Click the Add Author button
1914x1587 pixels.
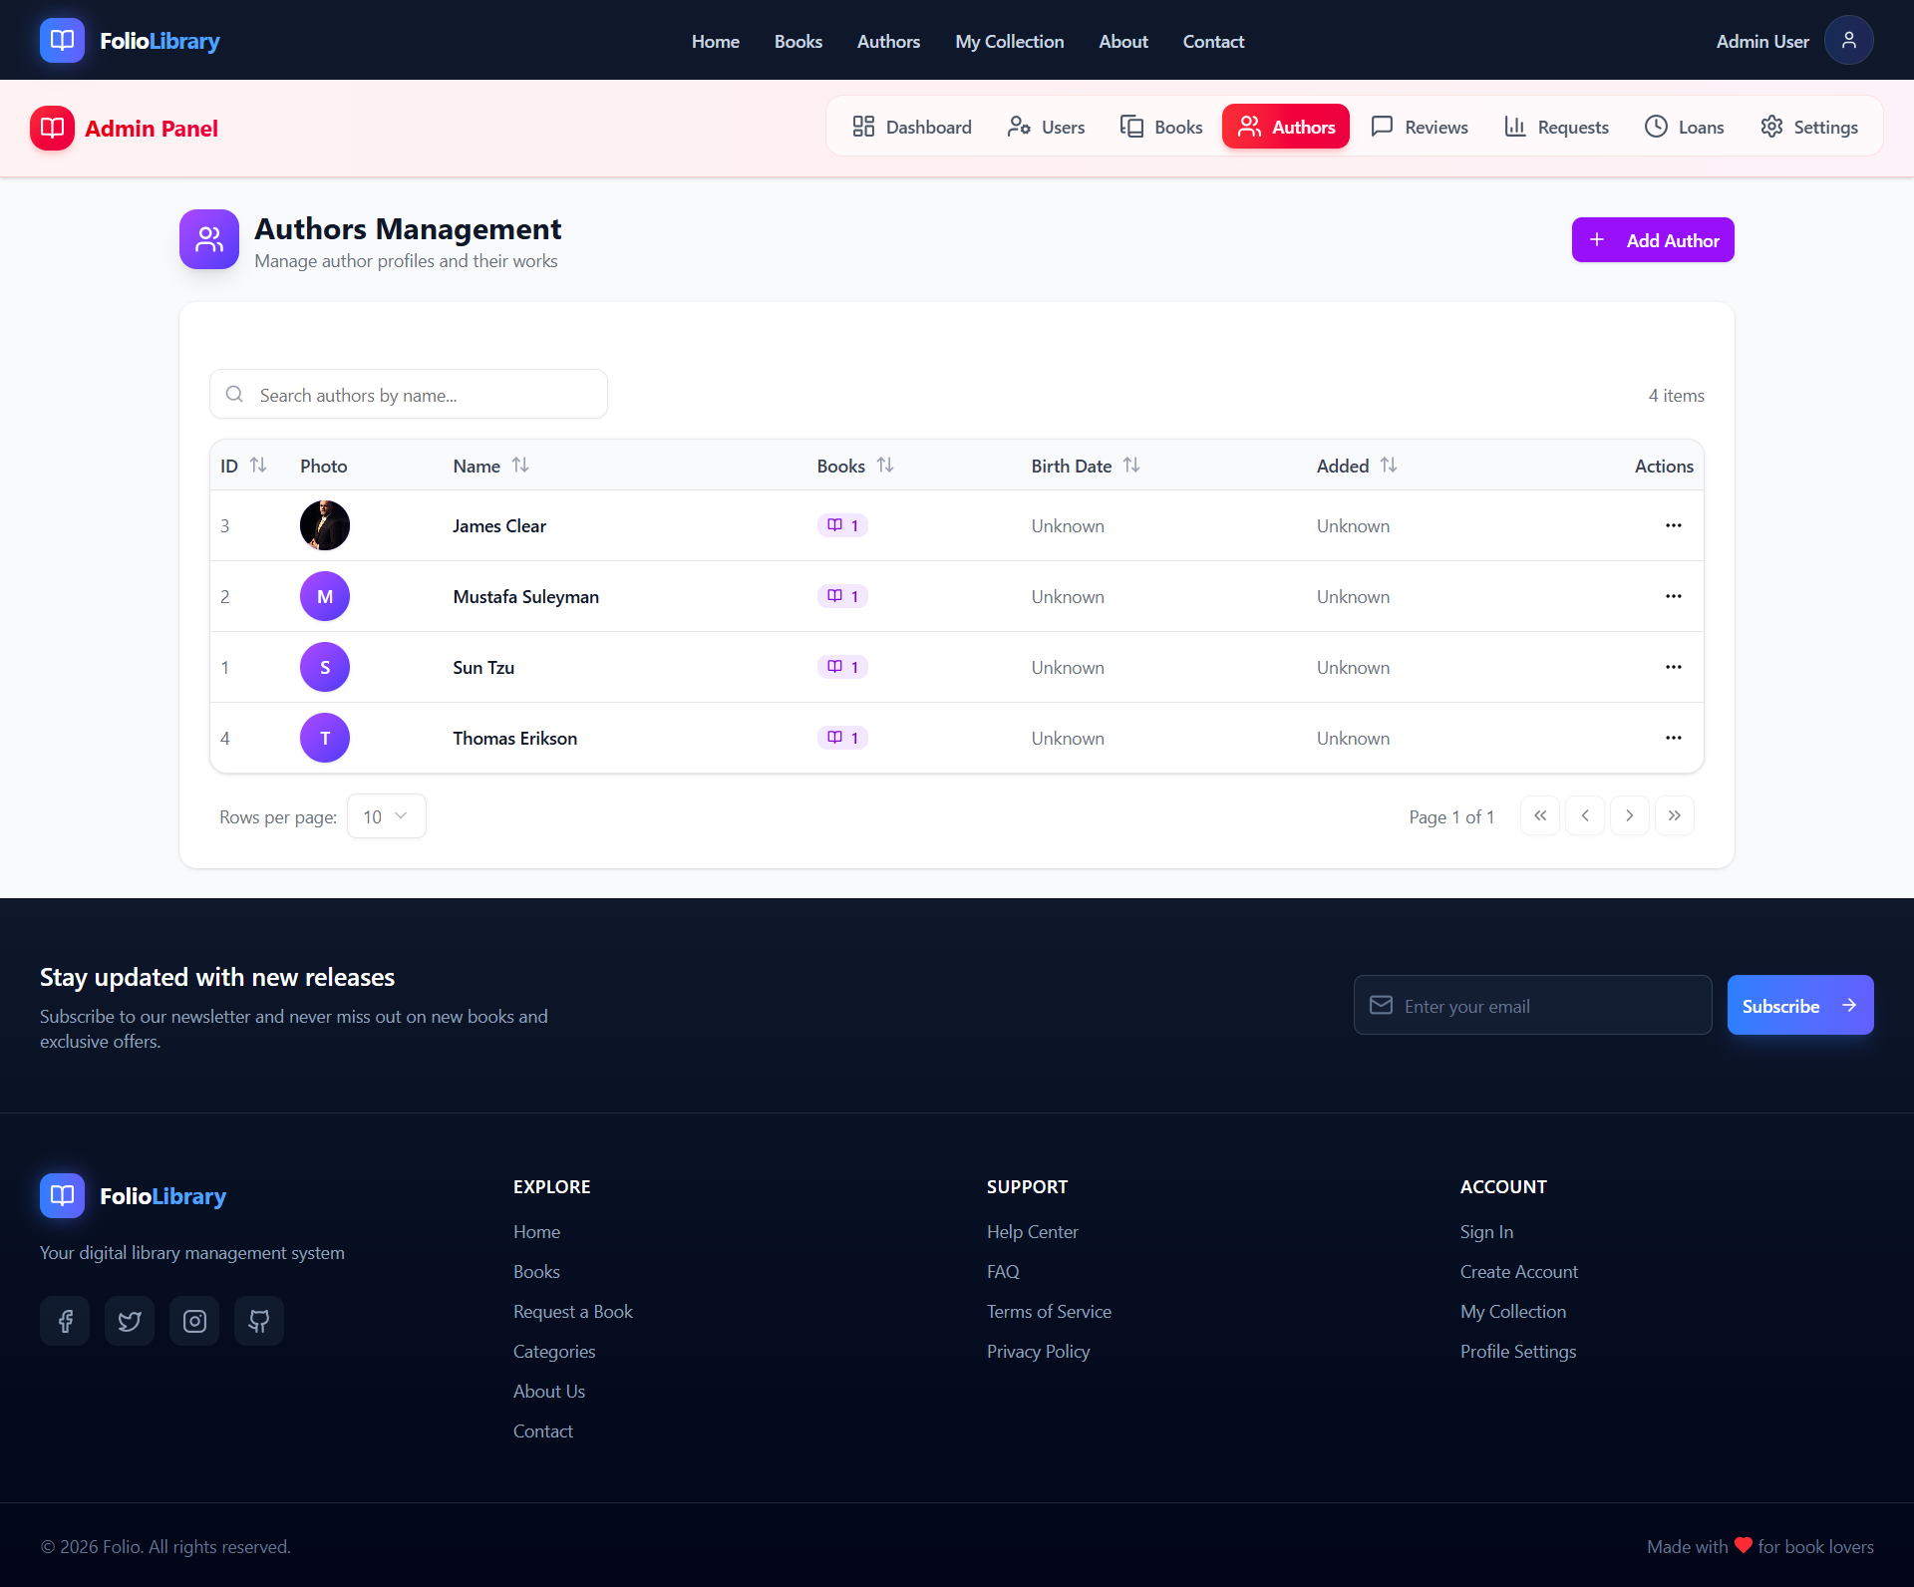1652,239
